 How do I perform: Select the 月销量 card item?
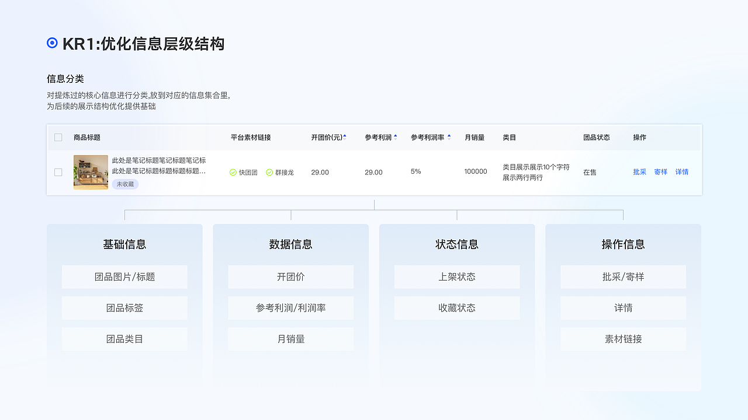pyautogui.click(x=291, y=339)
